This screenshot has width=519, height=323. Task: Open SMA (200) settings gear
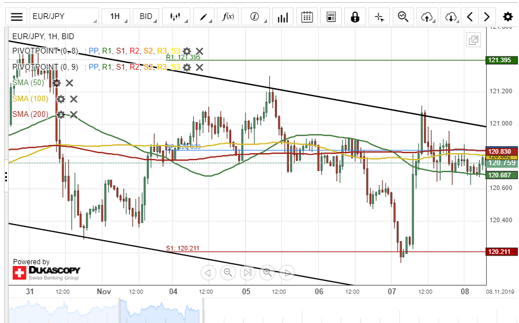(x=61, y=115)
